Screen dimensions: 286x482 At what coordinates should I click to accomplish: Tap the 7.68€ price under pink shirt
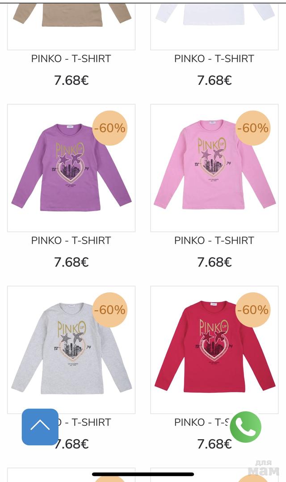[214, 262]
